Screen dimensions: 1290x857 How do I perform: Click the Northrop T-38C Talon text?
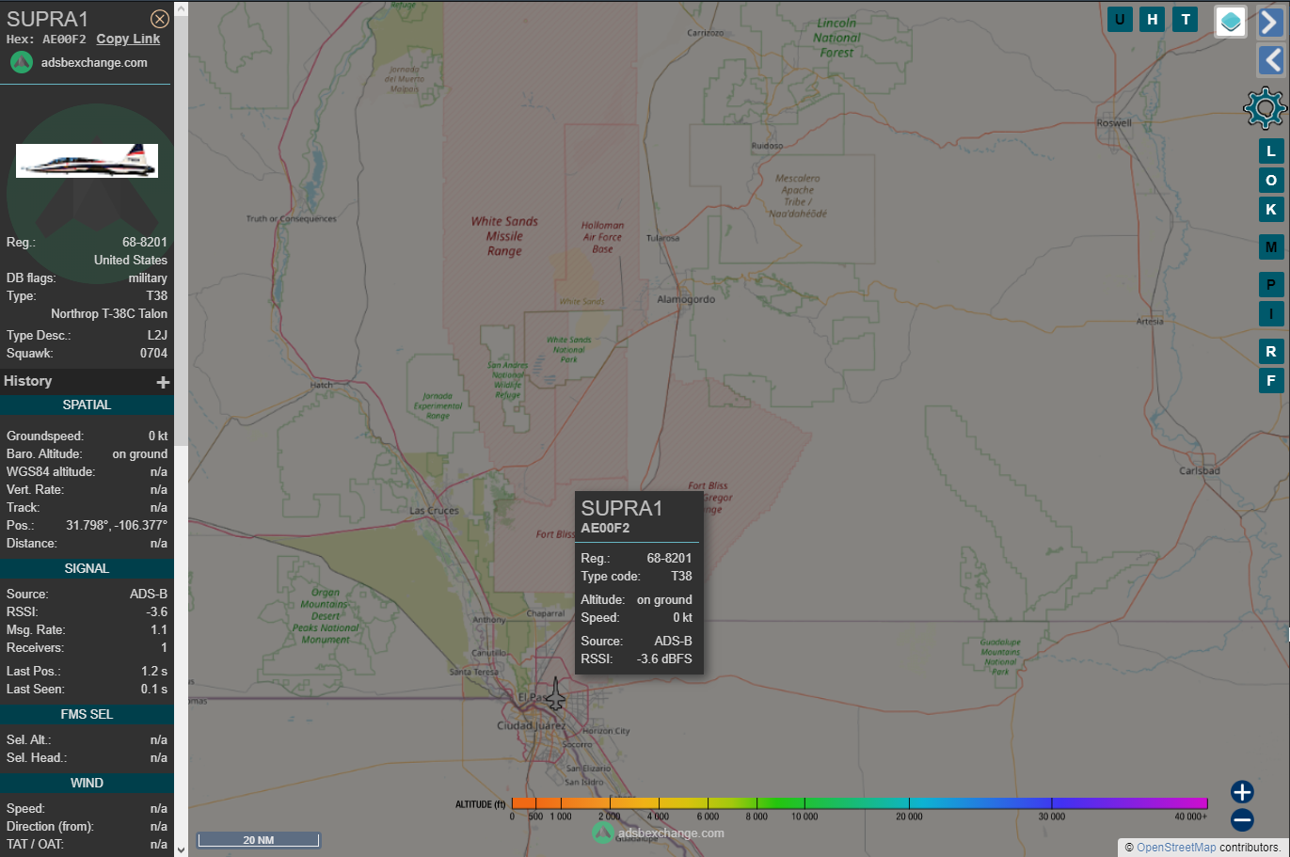coord(109,314)
